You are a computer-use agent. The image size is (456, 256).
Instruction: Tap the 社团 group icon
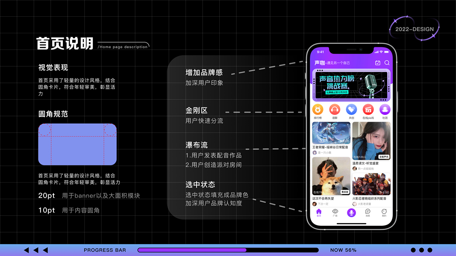coord(385,110)
